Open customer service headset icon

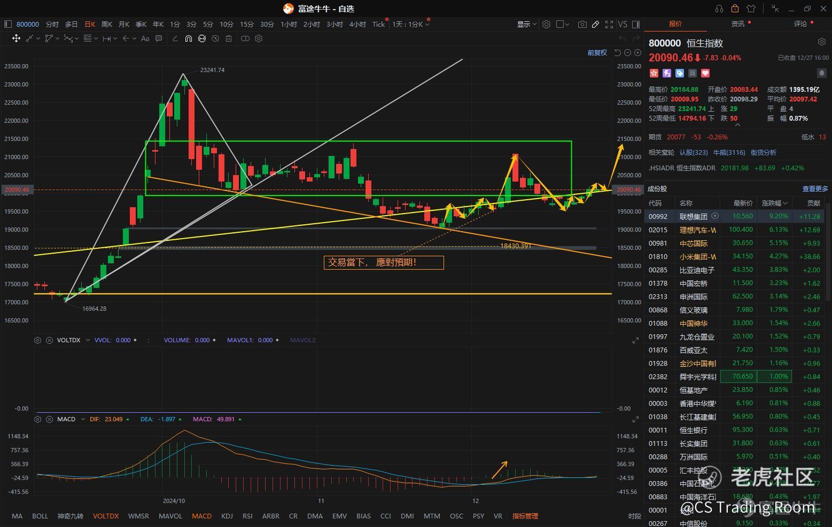719,9
